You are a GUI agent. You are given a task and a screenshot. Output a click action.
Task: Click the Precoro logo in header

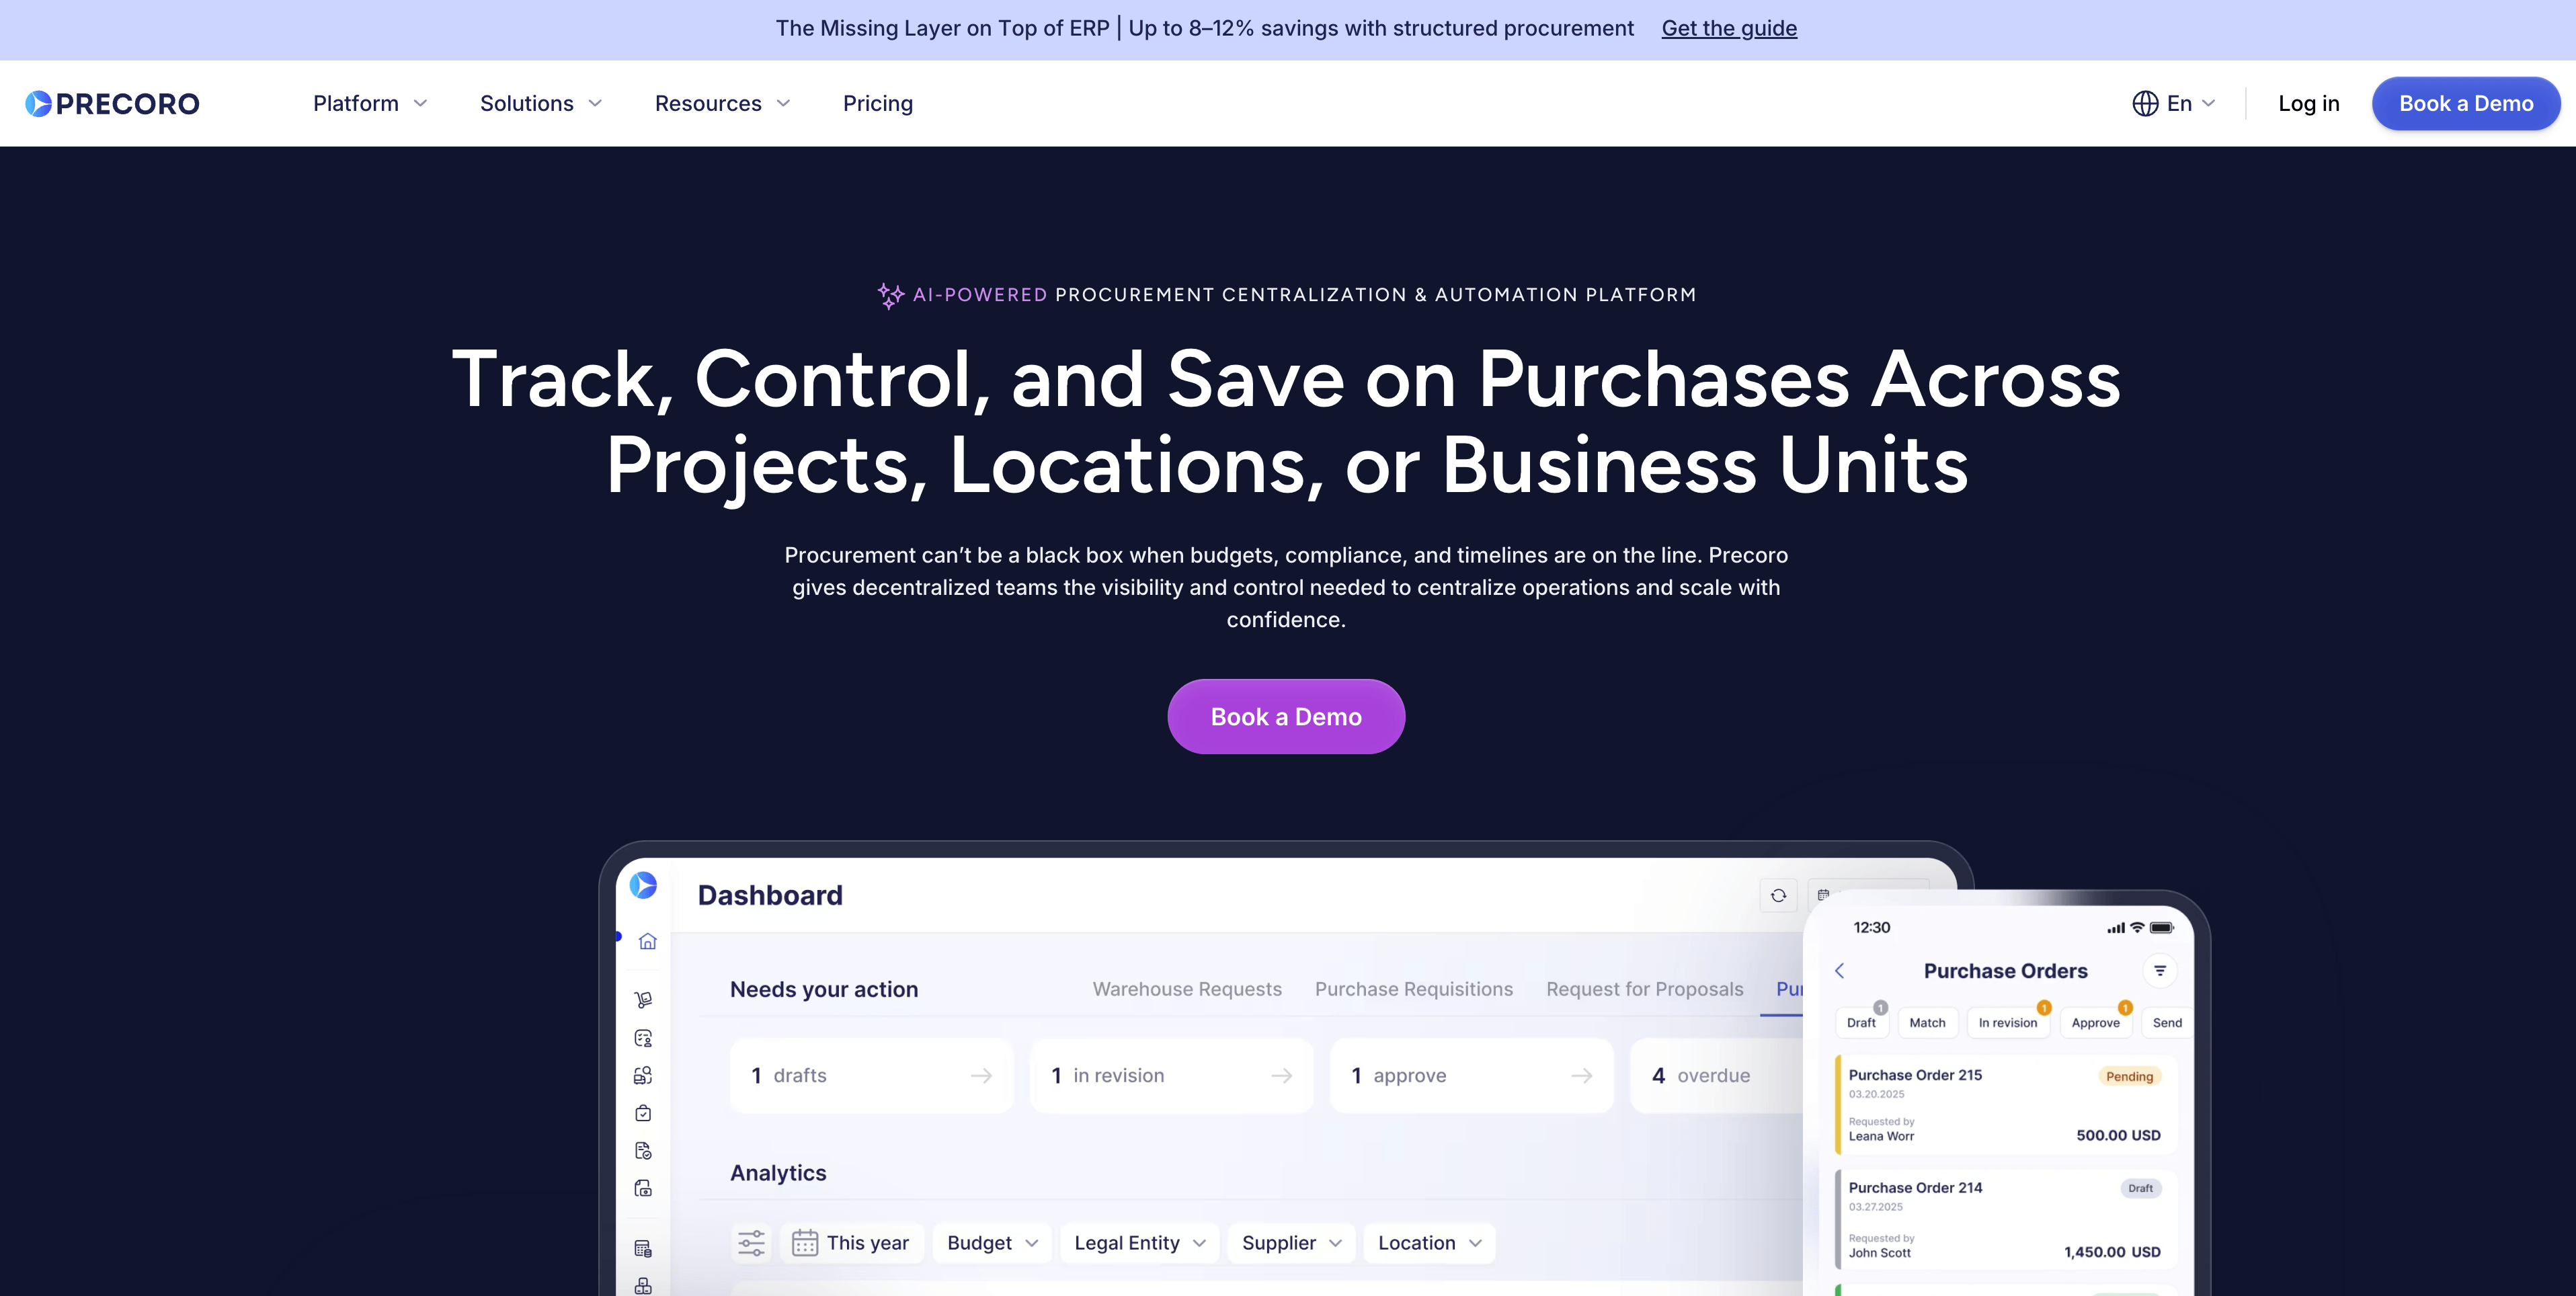tap(112, 103)
